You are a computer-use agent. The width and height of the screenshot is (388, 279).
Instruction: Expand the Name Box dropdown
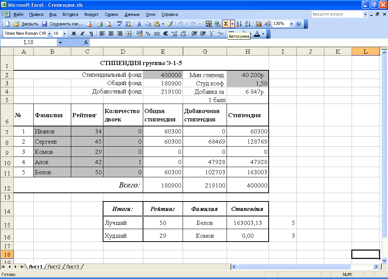tap(60, 42)
